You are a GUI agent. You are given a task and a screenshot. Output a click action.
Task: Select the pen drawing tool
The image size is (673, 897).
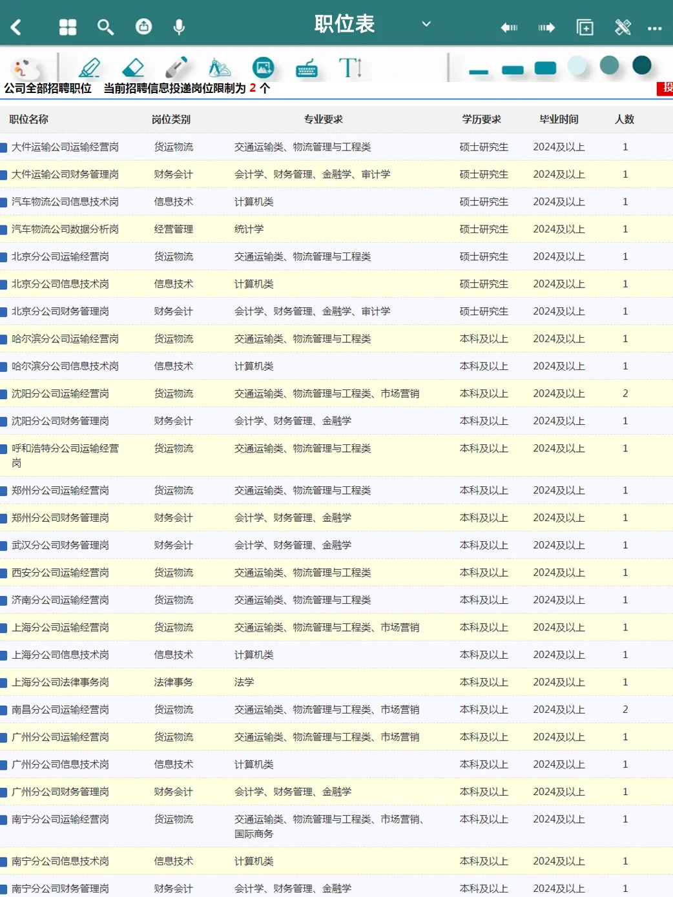(x=90, y=67)
